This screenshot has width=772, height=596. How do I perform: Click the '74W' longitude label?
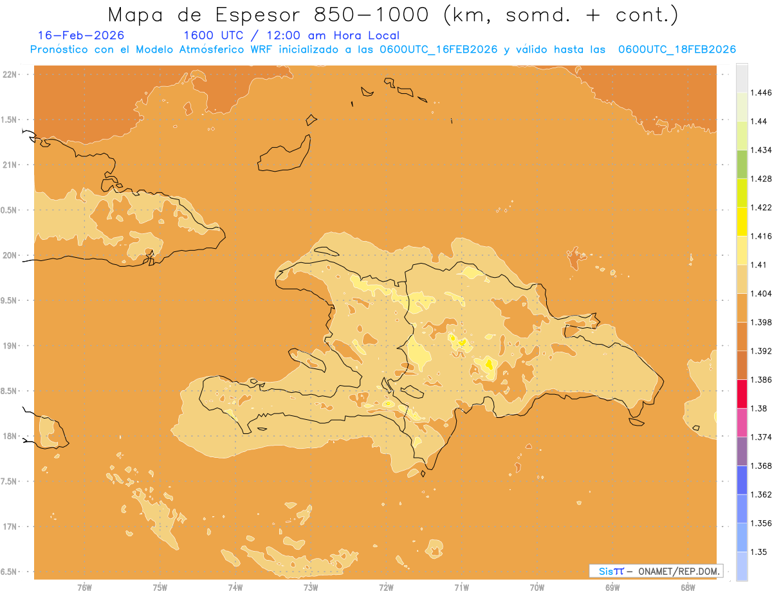click(235, 587)
